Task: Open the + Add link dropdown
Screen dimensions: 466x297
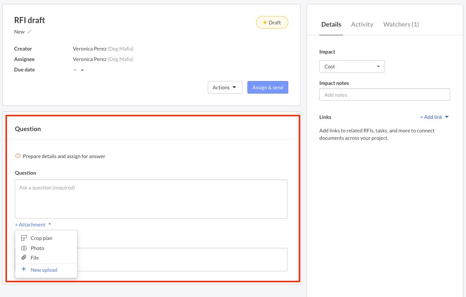Action: pos(434,117)
